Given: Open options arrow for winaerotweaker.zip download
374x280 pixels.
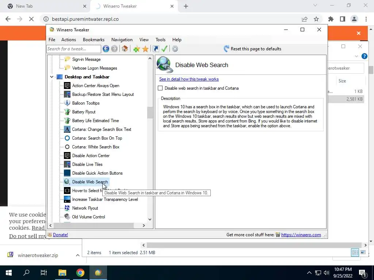Looking at the screenshot, I should point(77,255).
